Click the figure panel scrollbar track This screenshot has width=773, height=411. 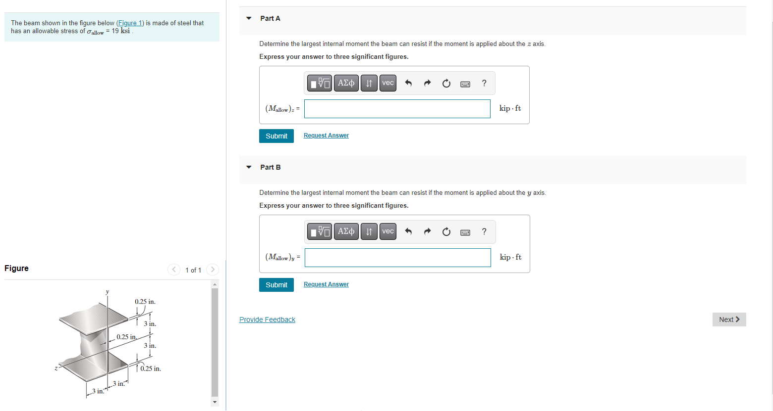tap(215, 342)
